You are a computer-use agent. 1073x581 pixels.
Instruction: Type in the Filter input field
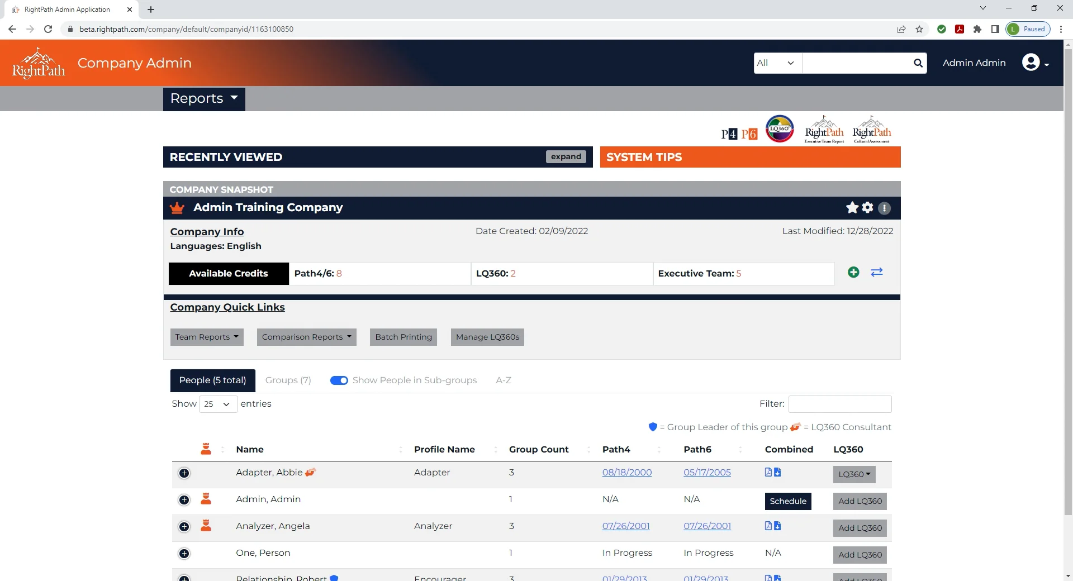point(840,404)
